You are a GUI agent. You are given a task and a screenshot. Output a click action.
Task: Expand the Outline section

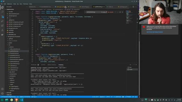tap(9, 93)
